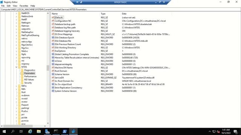The image size is (241, 135).
Task: Expand the NtFrs tree node
Action: [x=16, y=86]
